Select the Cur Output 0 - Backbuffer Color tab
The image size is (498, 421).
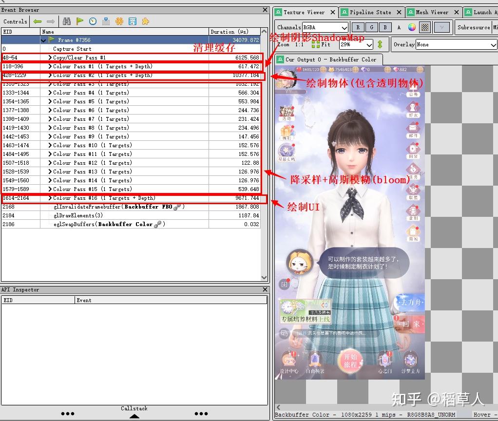tap(329, 59)
